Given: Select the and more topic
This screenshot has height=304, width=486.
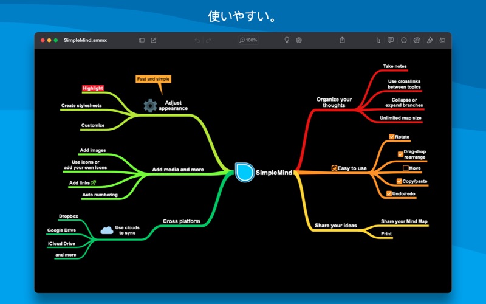Looking at the screenshot, I should (x=66, y=255).
